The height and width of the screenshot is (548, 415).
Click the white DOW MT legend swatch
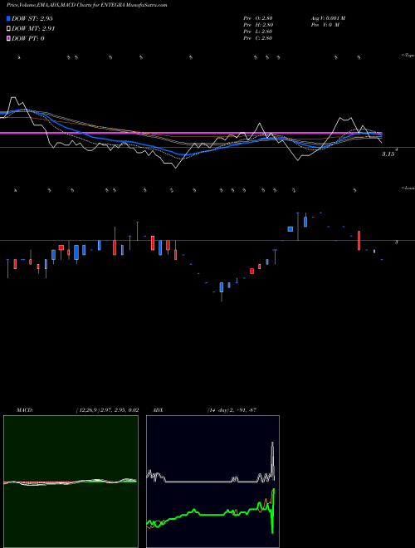9,29
